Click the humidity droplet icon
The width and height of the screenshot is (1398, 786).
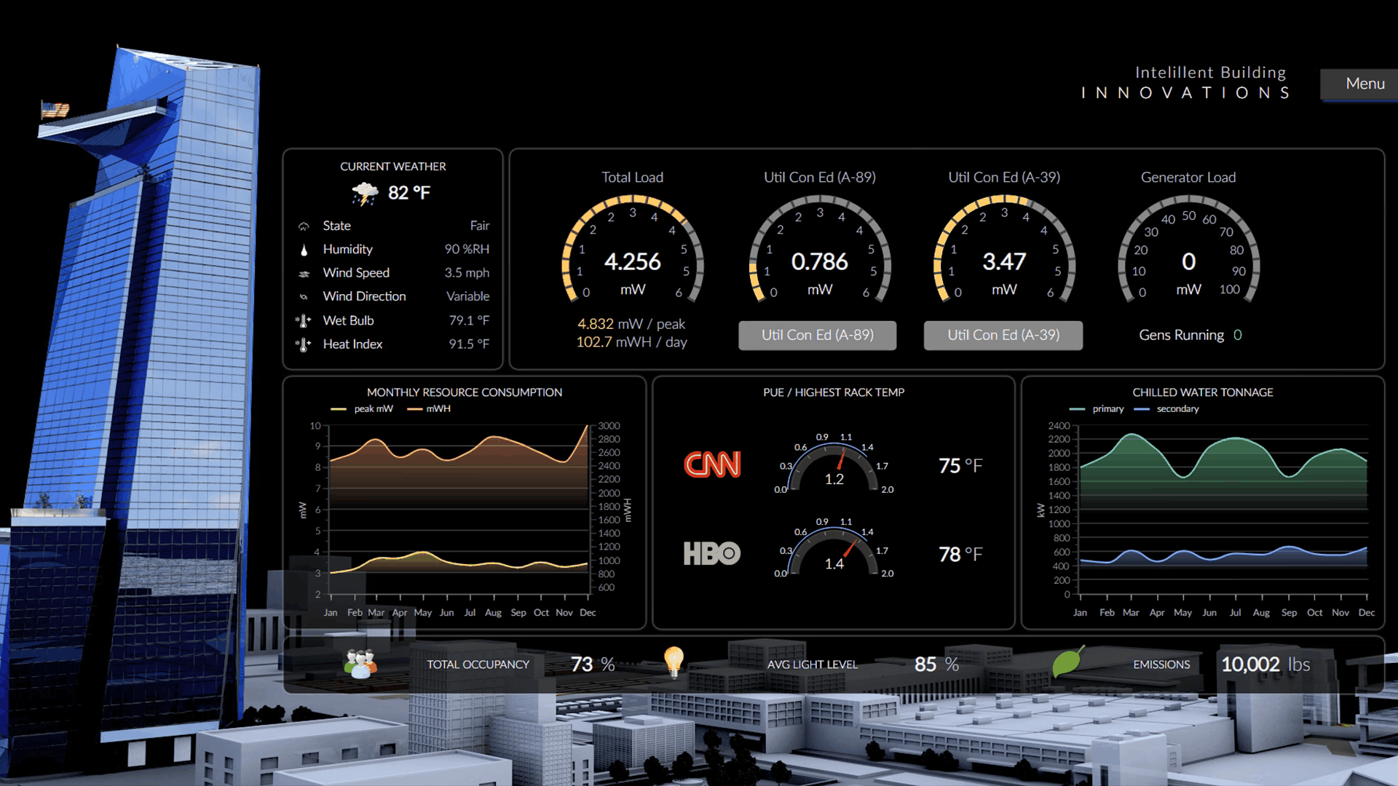click(304, 250)
